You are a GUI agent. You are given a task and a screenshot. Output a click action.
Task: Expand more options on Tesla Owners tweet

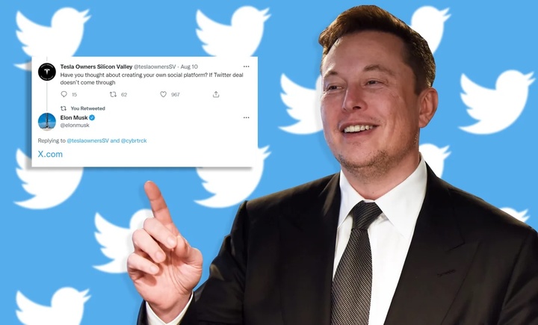(x=247, y=66)
